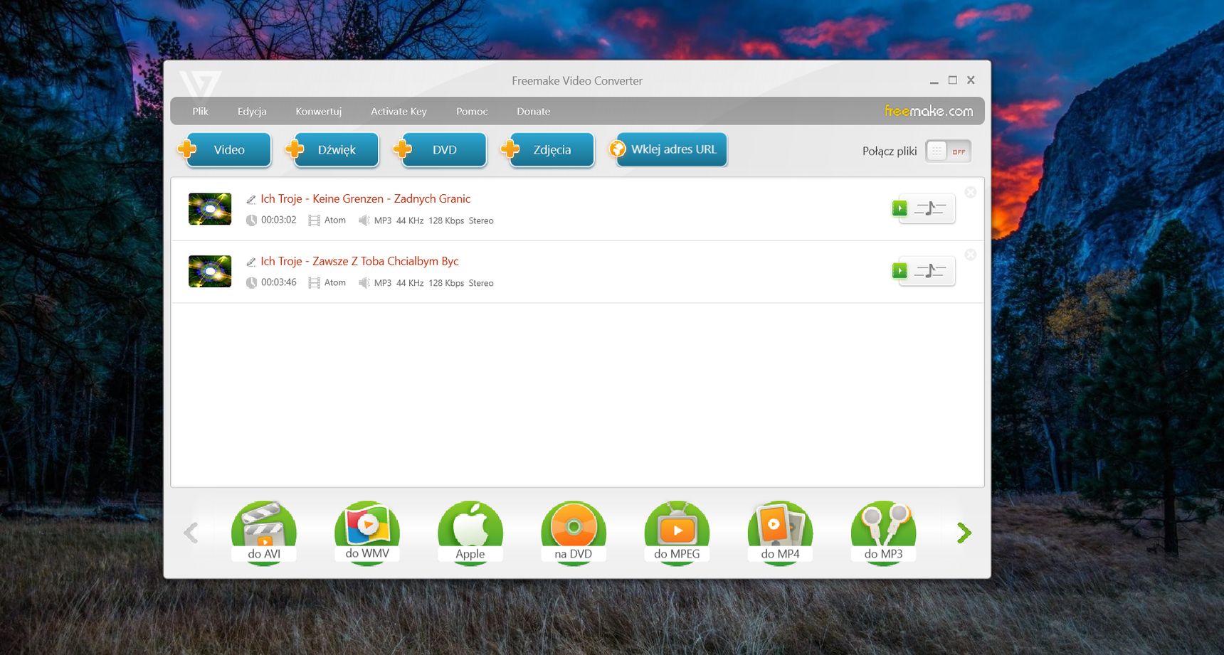Click audio info speaker icon on Keine Grenzen row

[x=364, y=220]
